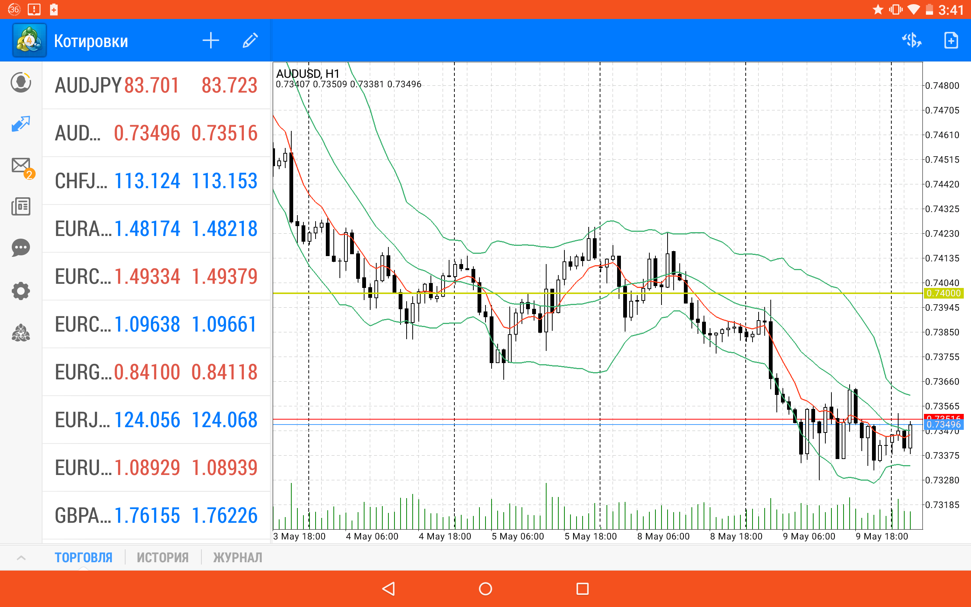Tap the Android home navigation button

(x=485, y=589)
